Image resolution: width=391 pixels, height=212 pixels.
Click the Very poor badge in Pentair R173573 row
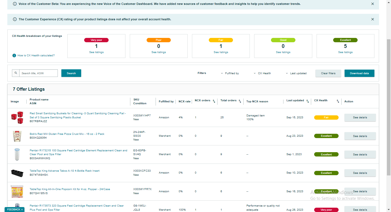[326, 210]
